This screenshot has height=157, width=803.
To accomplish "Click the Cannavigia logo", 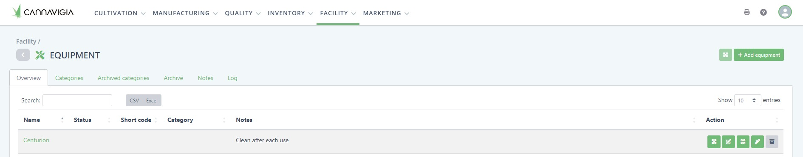I will click(x=43, y=12).
